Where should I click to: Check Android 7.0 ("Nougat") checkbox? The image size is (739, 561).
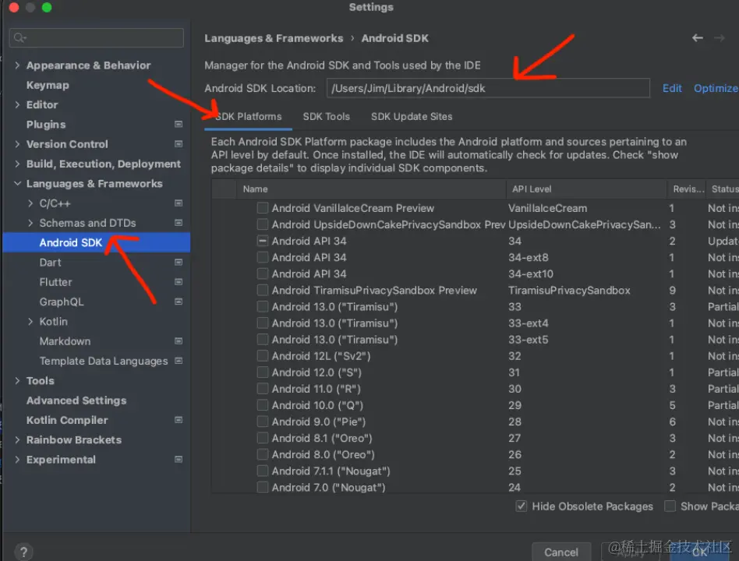click(263, 488)
